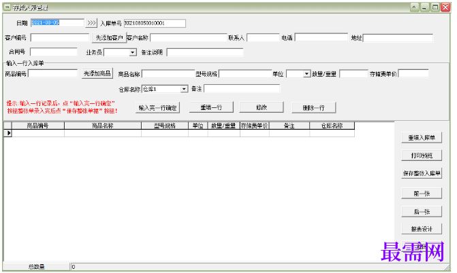The width and height of the screenshot is (457, 273).
Task: Close the 存货入库管理 window
Action: (x=445, y=7)
